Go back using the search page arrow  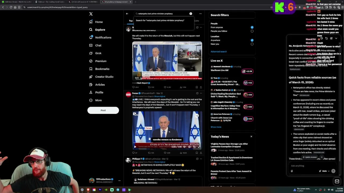point(127,14)
